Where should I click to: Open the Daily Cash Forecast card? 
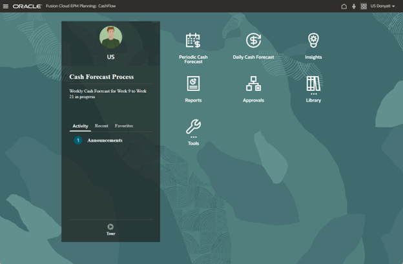[253, 41]
